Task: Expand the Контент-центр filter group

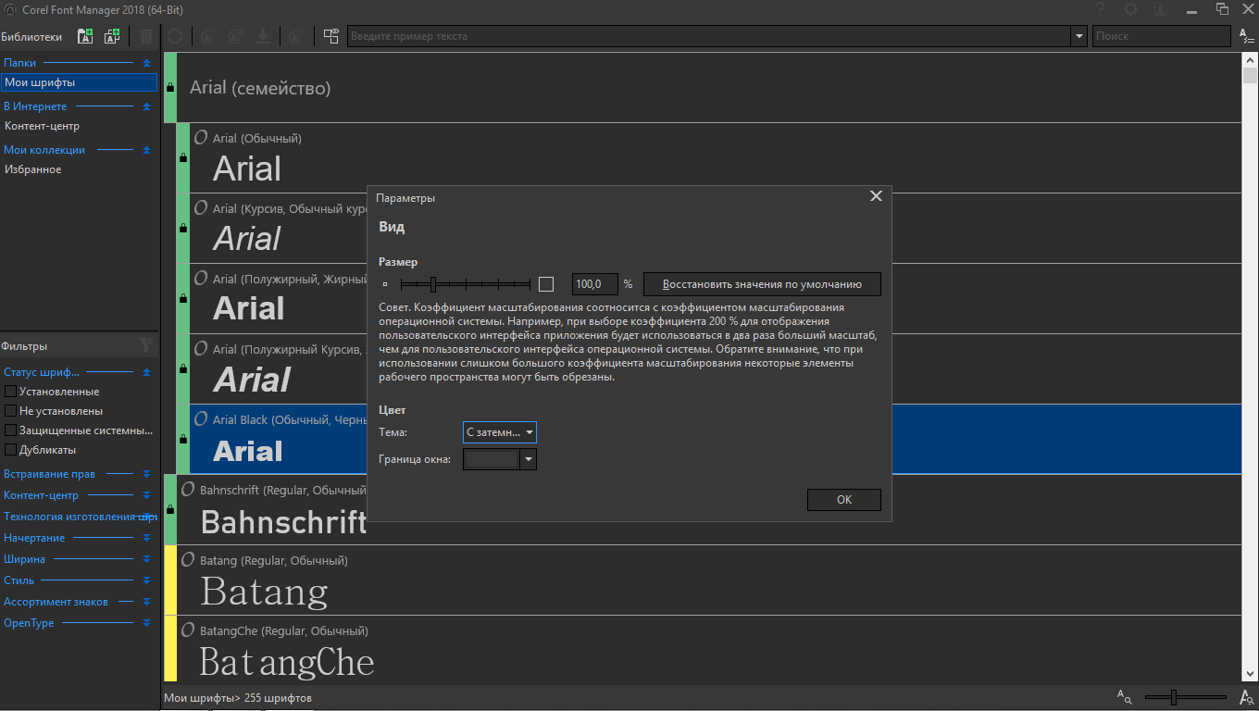Action: click(x=146, y=495)
